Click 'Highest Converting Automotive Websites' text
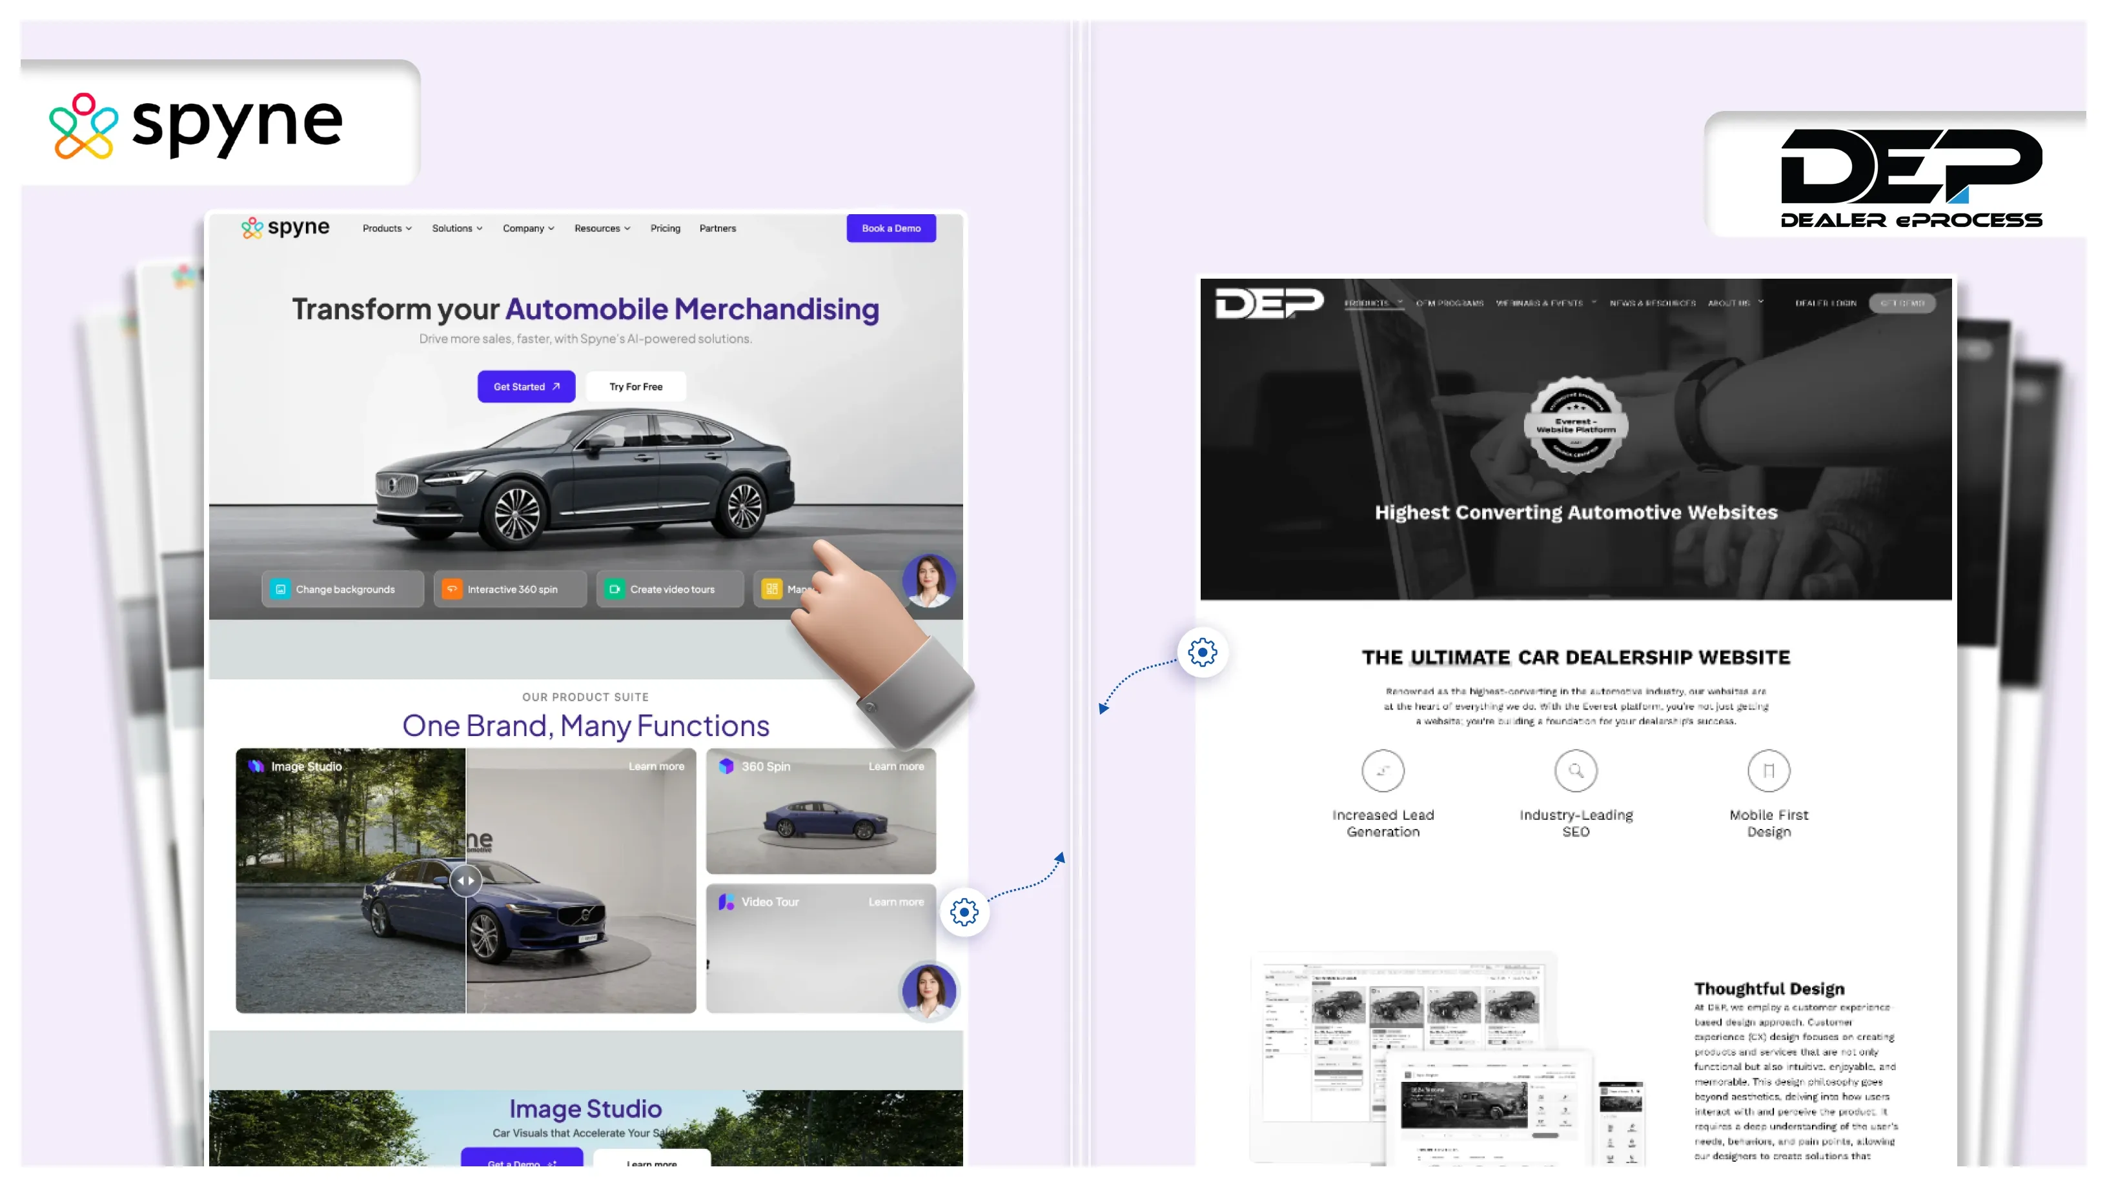The height and width of the screenshot is (1187, 2107). (1575, 512)
